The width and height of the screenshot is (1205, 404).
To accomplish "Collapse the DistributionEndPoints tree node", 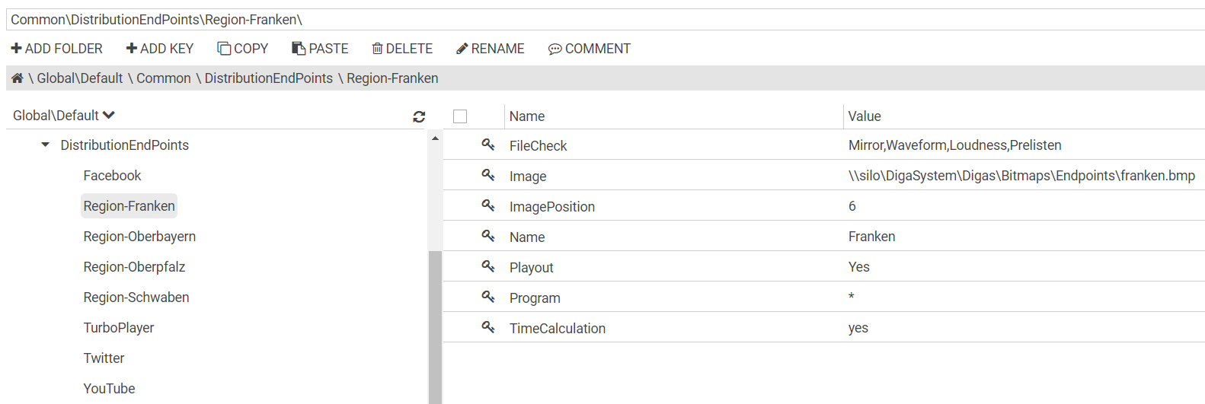I will 46,145.
